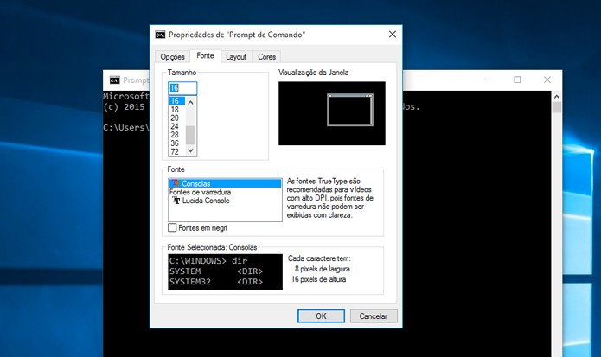Click the console scrollbar's up arrow
The height and width of the screenshot is (357, 601).
(557, 97)
